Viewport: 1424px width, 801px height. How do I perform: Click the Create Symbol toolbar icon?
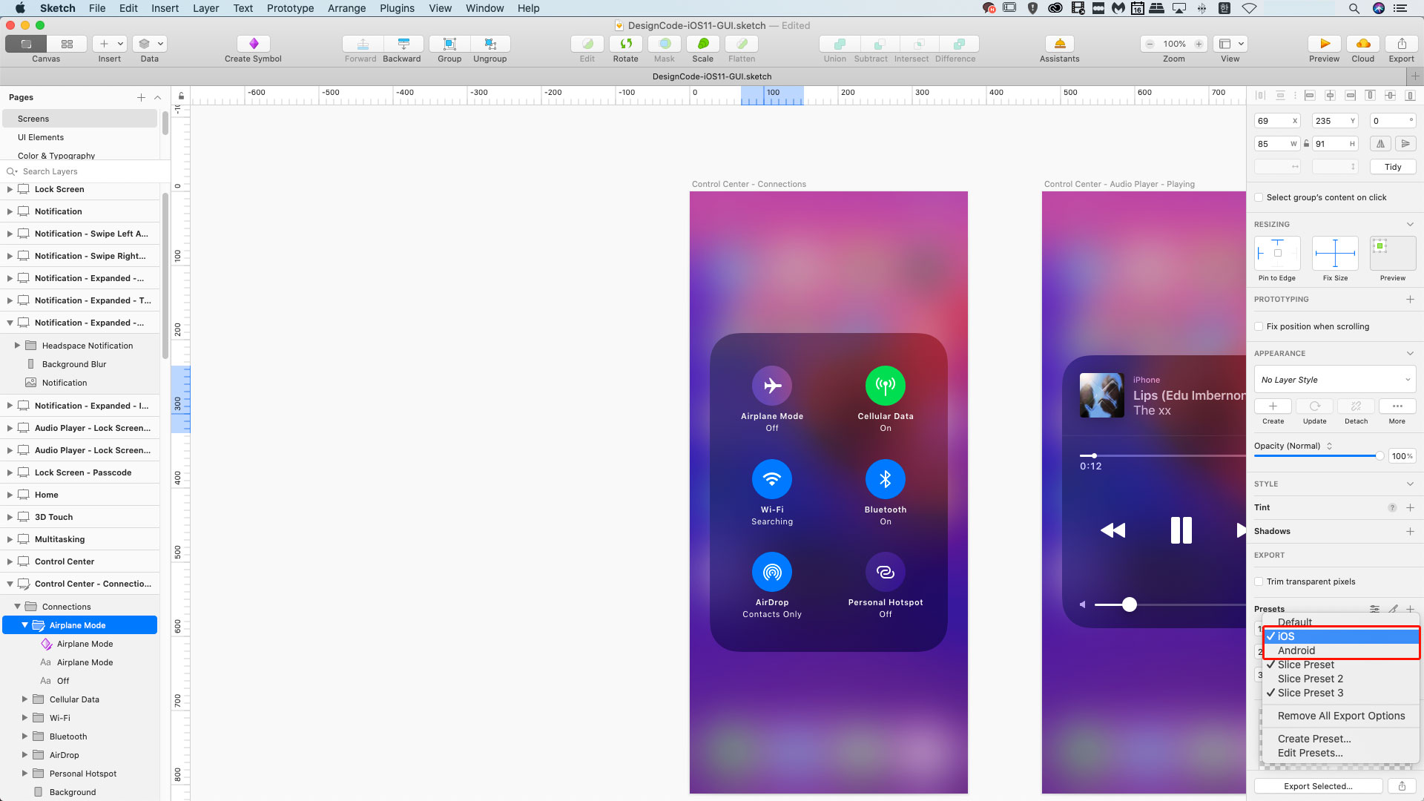pos(253,44)
